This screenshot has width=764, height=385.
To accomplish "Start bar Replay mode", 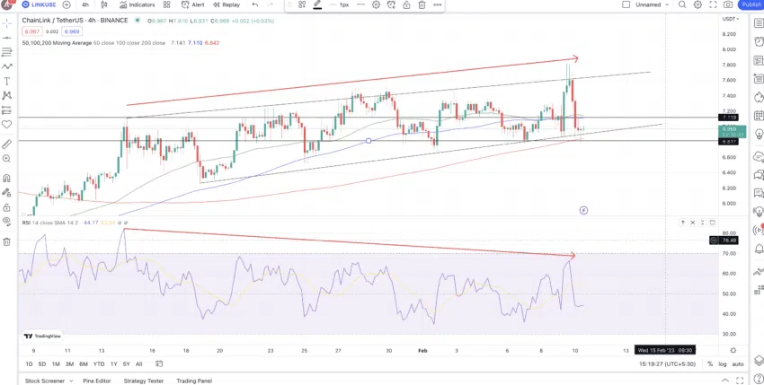I will tap(226, 4).
